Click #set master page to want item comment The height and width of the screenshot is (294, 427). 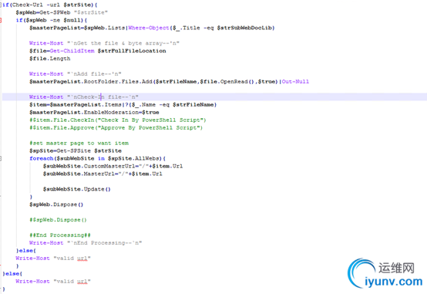click(x=79, y=144)
